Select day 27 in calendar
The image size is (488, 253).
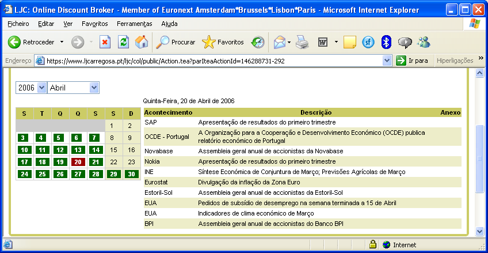pyautogui.click(x=78, y=174)
